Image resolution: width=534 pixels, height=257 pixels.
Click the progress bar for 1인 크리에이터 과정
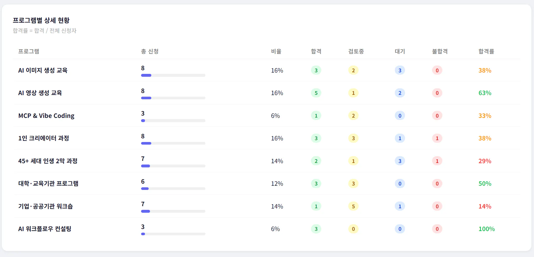[173, 143]
